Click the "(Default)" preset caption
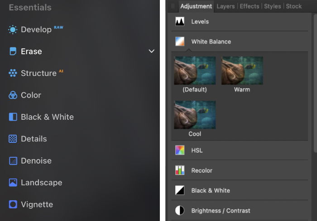Image resolution: width=317 pixels, height=221 pixels. [x=195, y=89]
